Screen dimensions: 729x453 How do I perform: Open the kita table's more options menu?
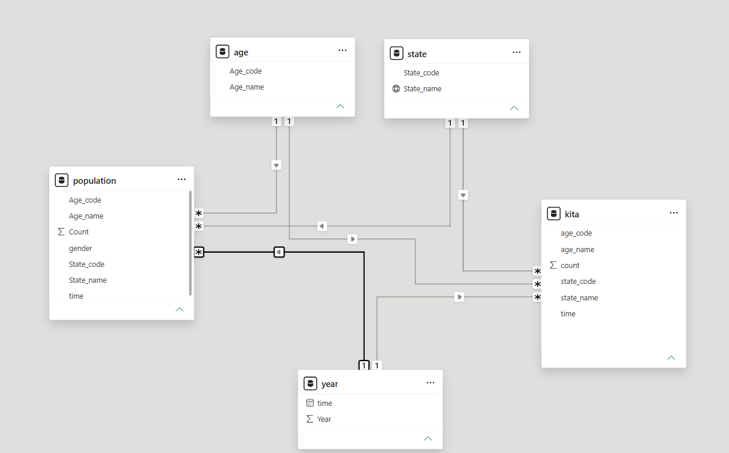point(674,213)
